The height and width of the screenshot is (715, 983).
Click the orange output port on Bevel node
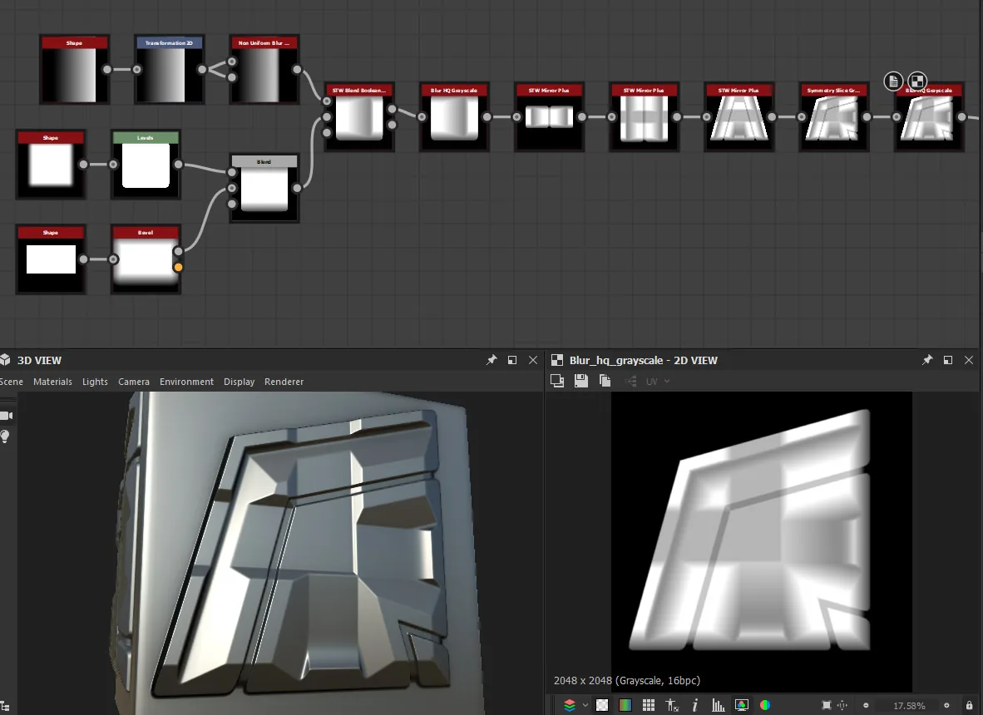coord(179,268)
